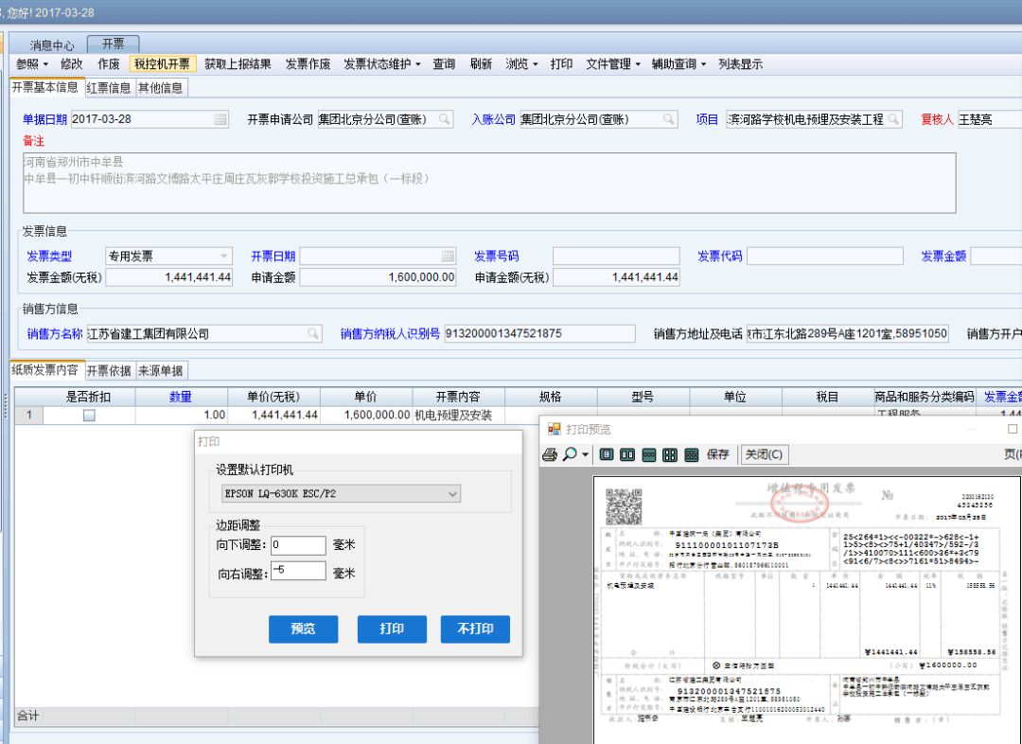The height and width of the screenshot is (744, 1022).
Task: Click 税控机开票 in the toolbar
Action: [x=162, y=64]
